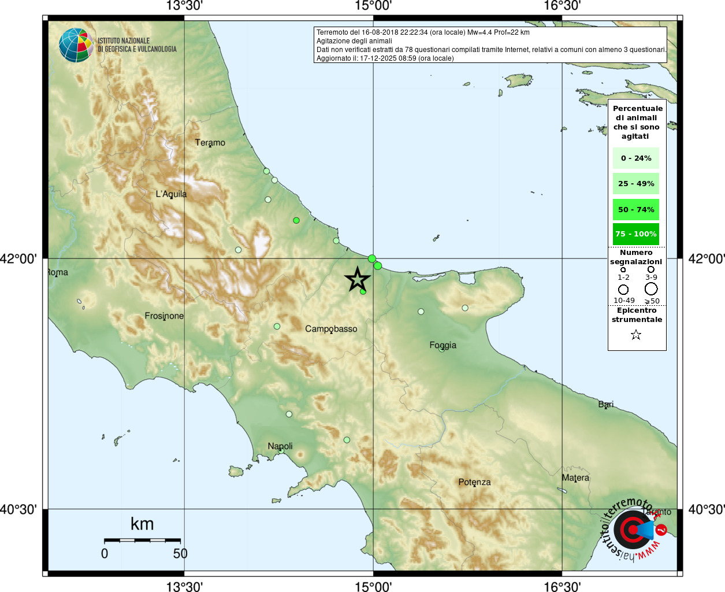The image size is (725, 592).
Task: Click the green data point at Foggia
Action: (442, 349)
